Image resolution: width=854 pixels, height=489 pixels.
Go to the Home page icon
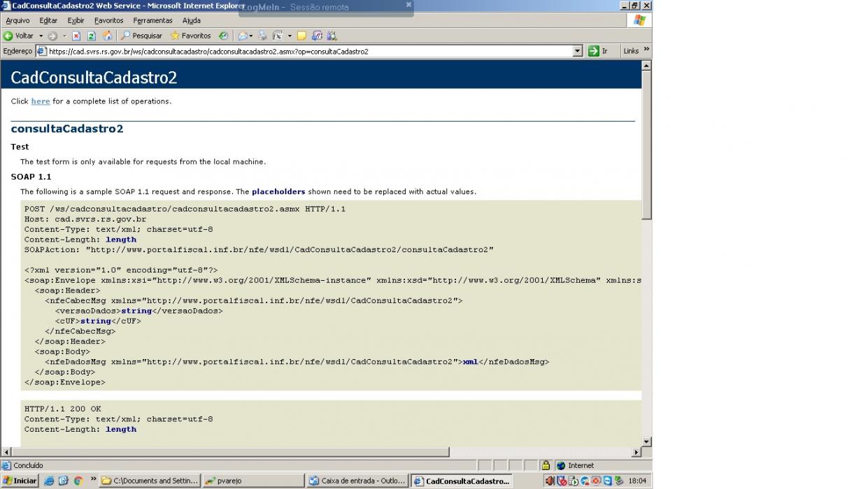(107, 36)
